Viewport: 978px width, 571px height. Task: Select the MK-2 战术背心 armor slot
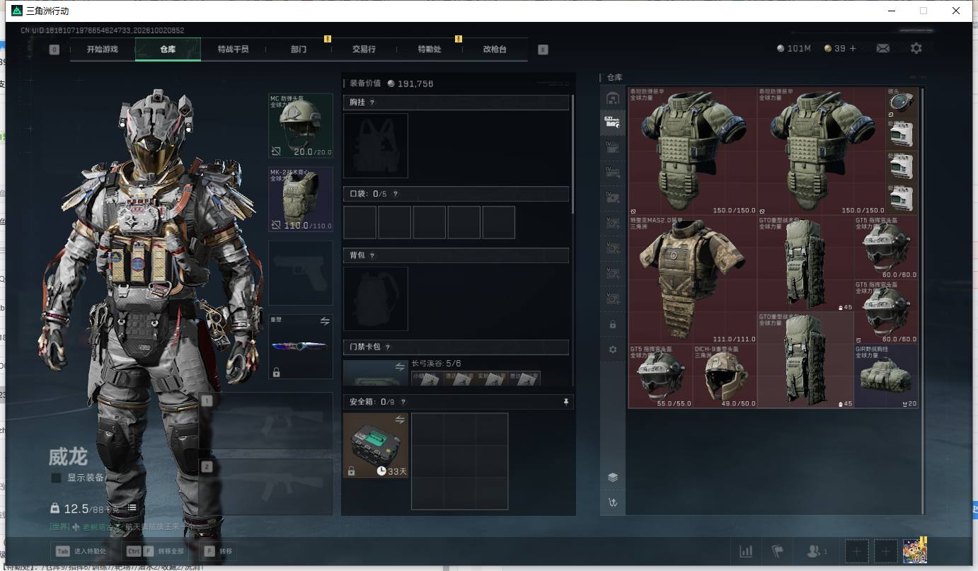coord(301,200)
